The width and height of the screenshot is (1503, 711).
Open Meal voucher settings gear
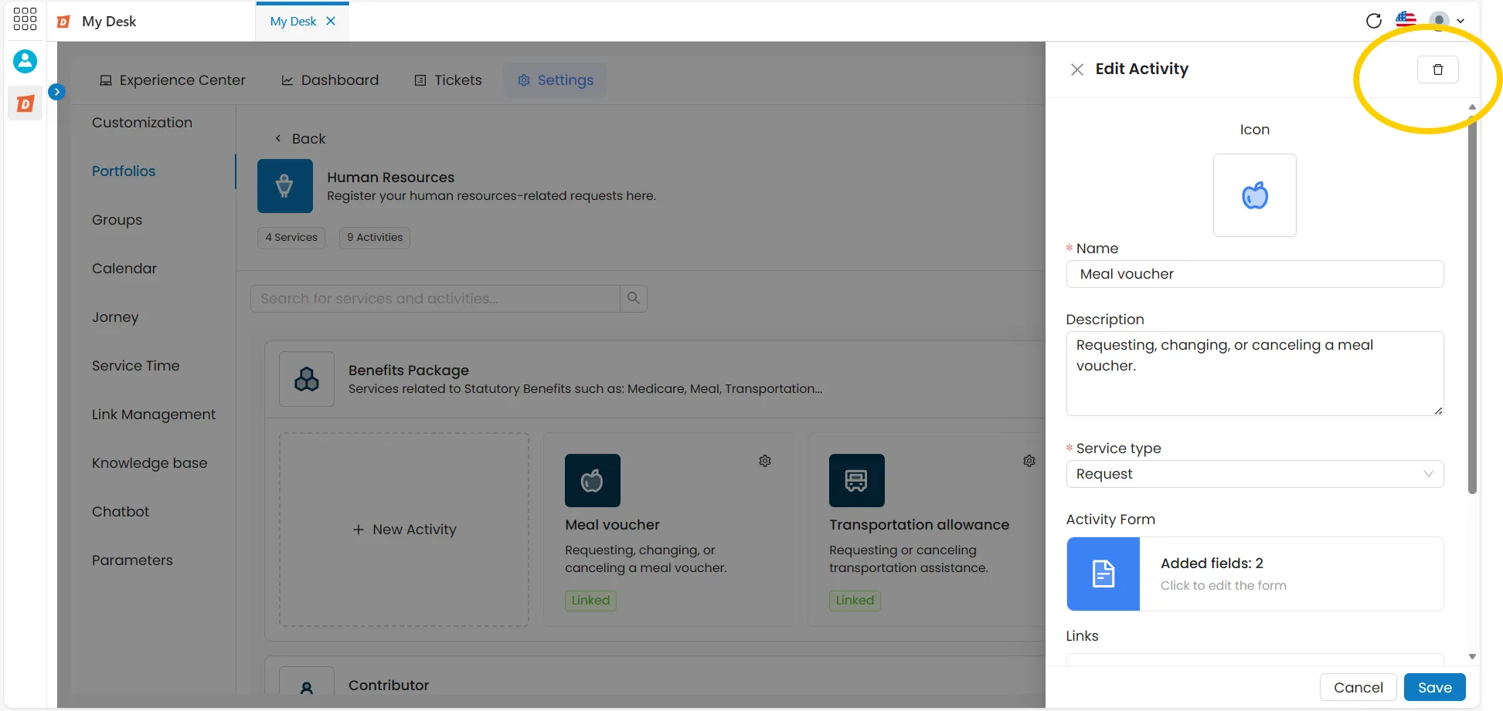tap(765, 461)
